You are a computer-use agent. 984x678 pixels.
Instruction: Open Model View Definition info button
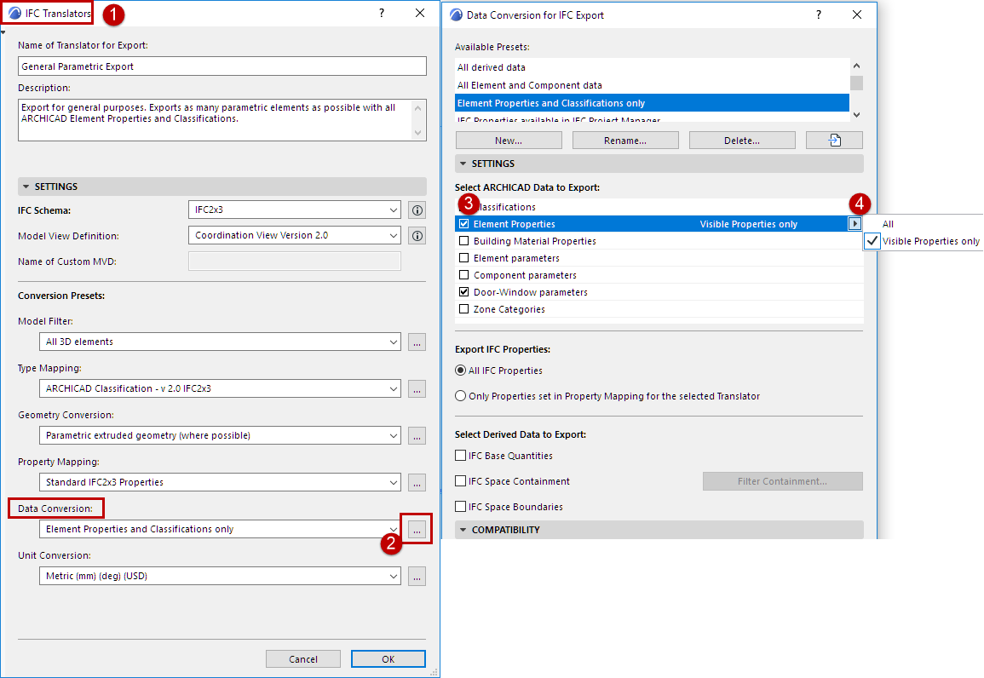[417, 236]
